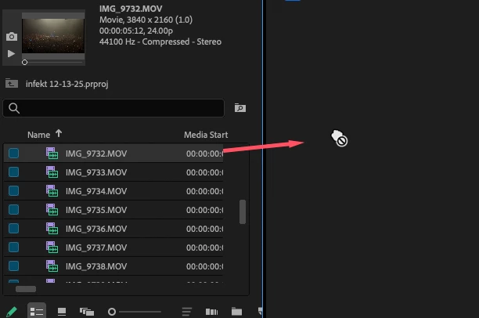Viewport: 479px width, 318px height.
Task: Click the clip icon of IMG_9736.MOV
Action: (x=52, y=229)
